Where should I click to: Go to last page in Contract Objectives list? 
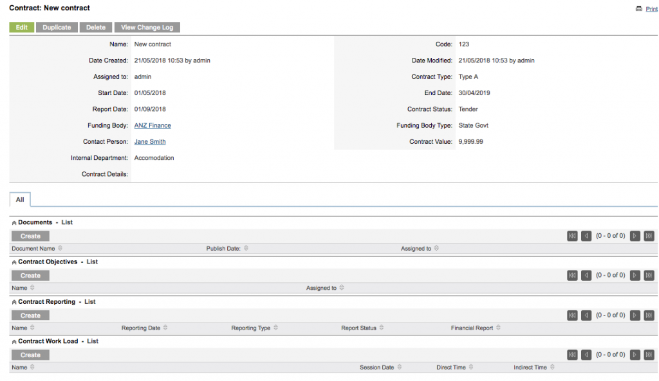click(x=649, y=275)
